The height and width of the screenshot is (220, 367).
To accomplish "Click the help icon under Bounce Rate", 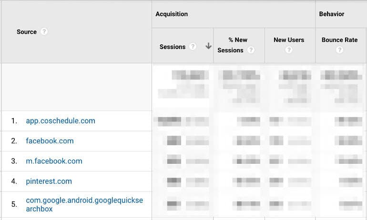I will [339, 50].
